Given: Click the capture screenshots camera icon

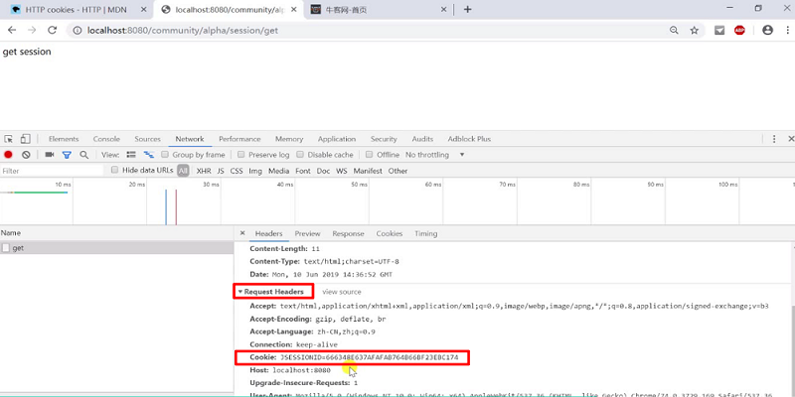Looking at the screenshot, I should 49,155.
